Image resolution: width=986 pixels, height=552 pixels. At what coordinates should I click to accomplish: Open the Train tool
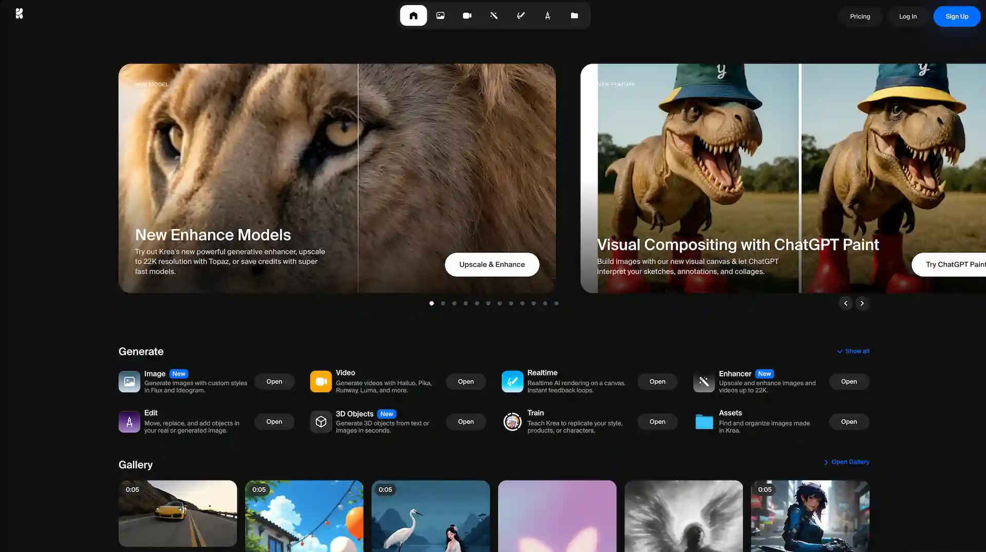click(x=657, y=422)
